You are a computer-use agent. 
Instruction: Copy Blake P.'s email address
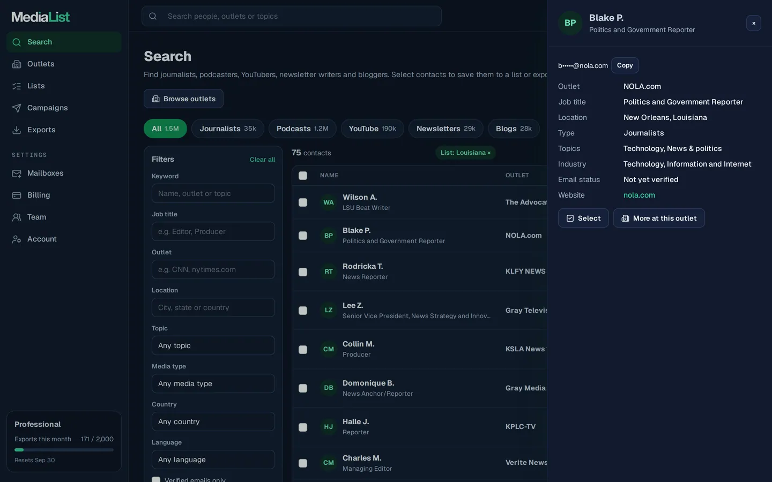click(625, 65)
